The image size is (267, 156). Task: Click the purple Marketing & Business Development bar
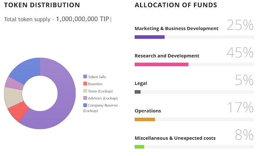coord(149,37)
